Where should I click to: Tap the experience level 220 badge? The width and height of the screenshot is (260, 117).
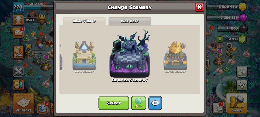click(18, 7)
